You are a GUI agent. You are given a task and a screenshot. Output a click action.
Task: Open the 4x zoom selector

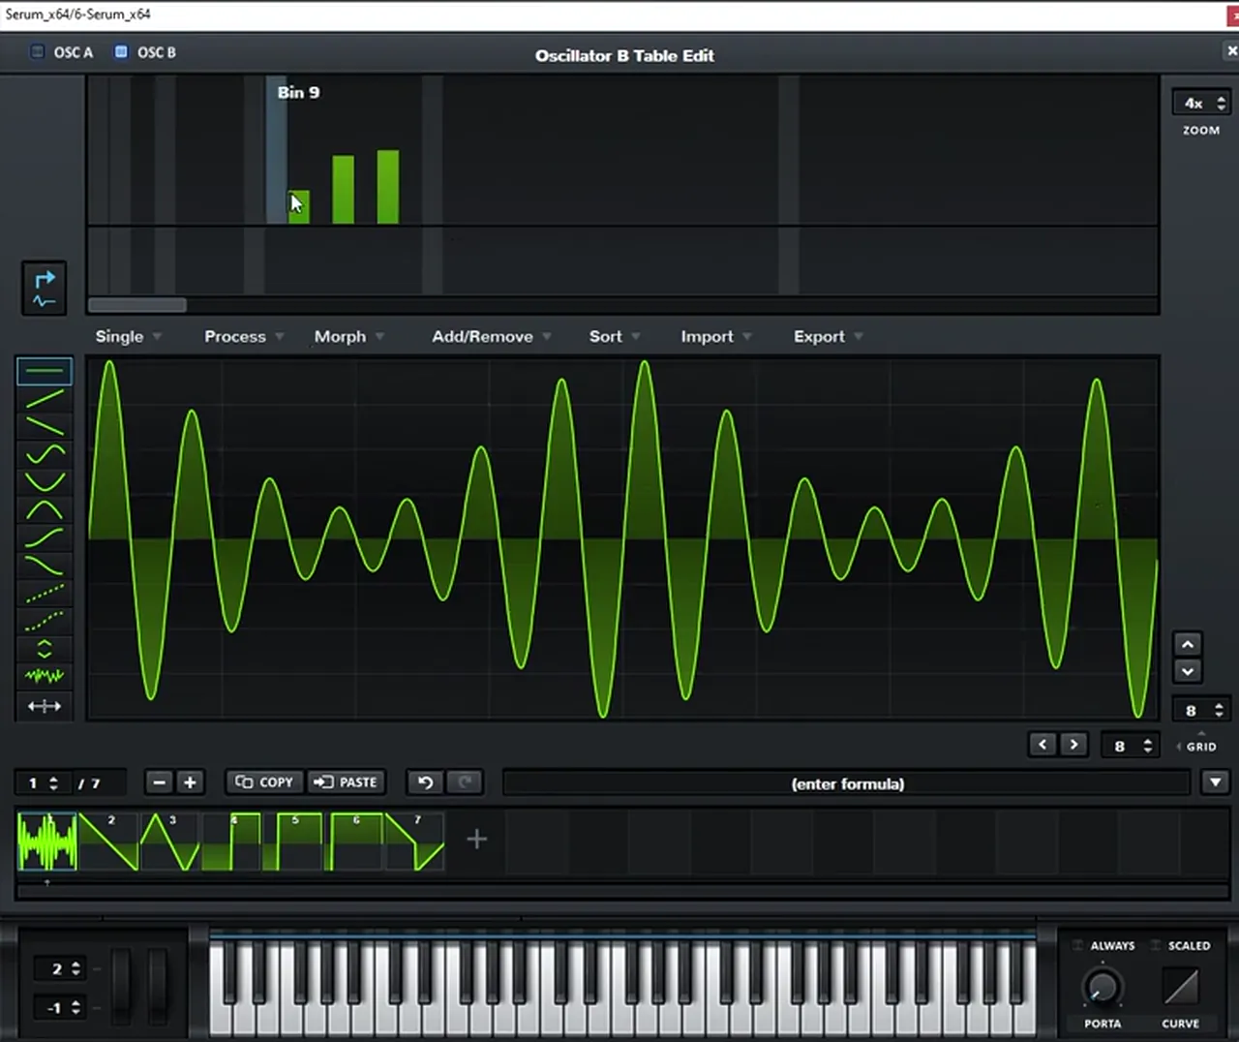(1202, 103)
